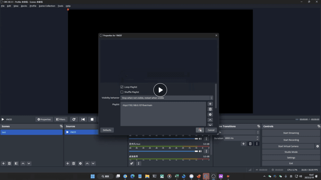Configure virtual camera gear icon

click(x=317, y=146)
